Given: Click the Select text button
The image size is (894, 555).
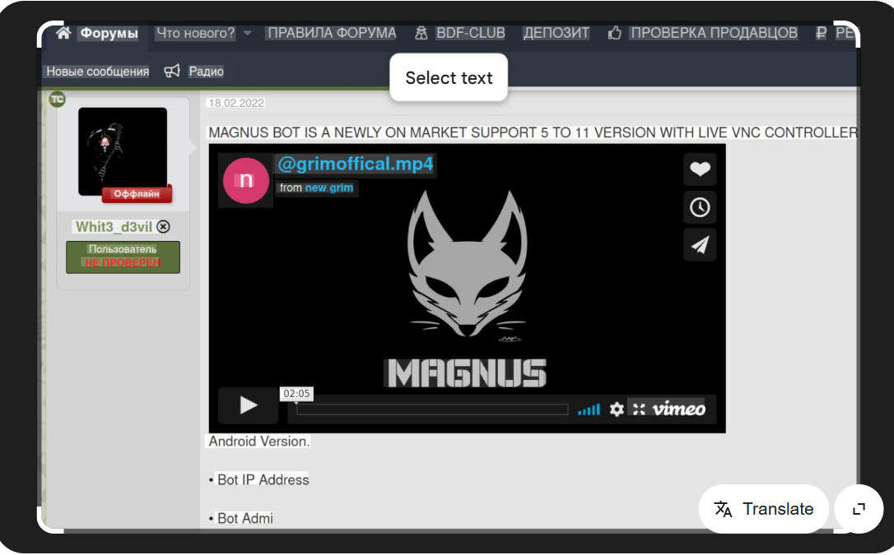Looking at the screenshot, I should pyautogui.click(x=448, y=77).
